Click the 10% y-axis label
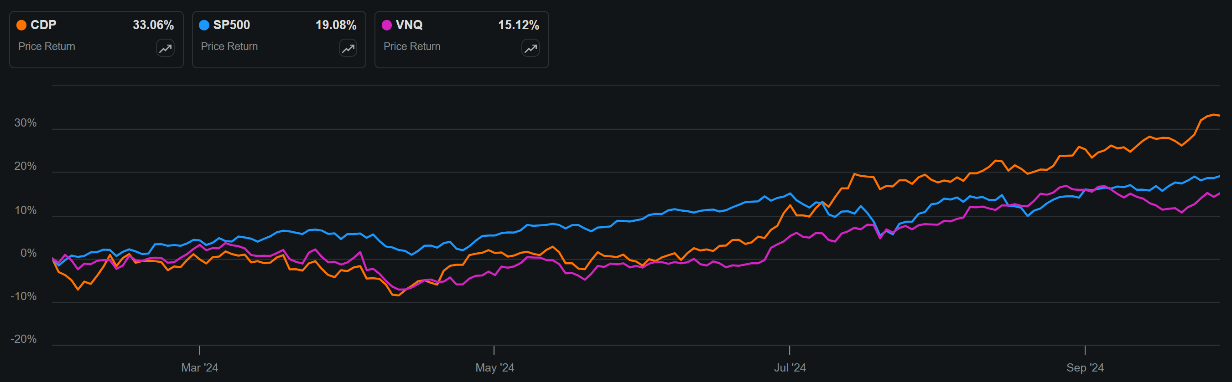This screenshot has width=1232, height=382. [x=26, y=210]
